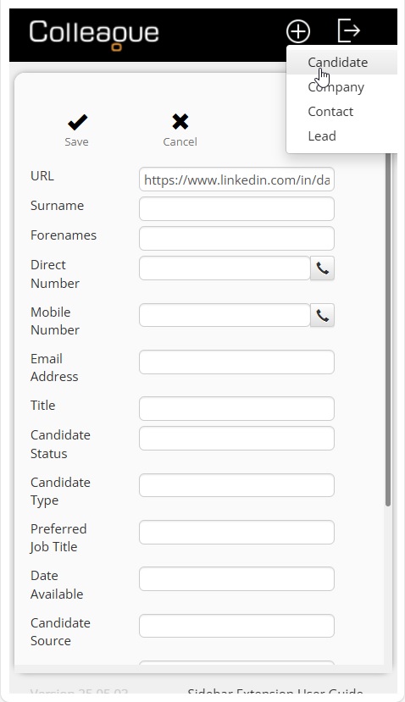Dial using Direct Number phone icon
This screenshot has width=405, height=702.
(323, 268)
